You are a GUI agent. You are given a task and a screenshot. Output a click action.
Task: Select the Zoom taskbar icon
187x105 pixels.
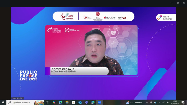[99, 102]
